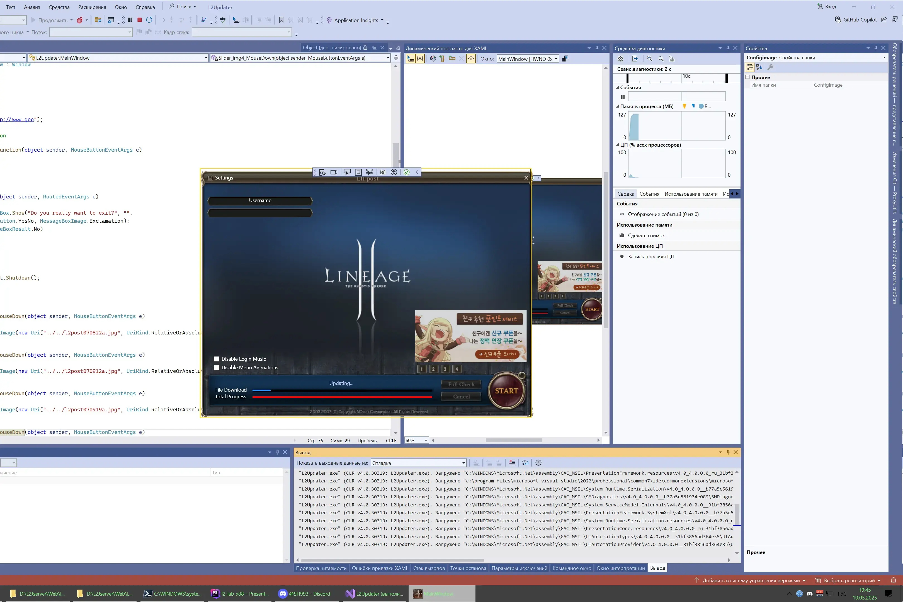Open the Тест menu
903x602 pixels.
pos(11,7)
